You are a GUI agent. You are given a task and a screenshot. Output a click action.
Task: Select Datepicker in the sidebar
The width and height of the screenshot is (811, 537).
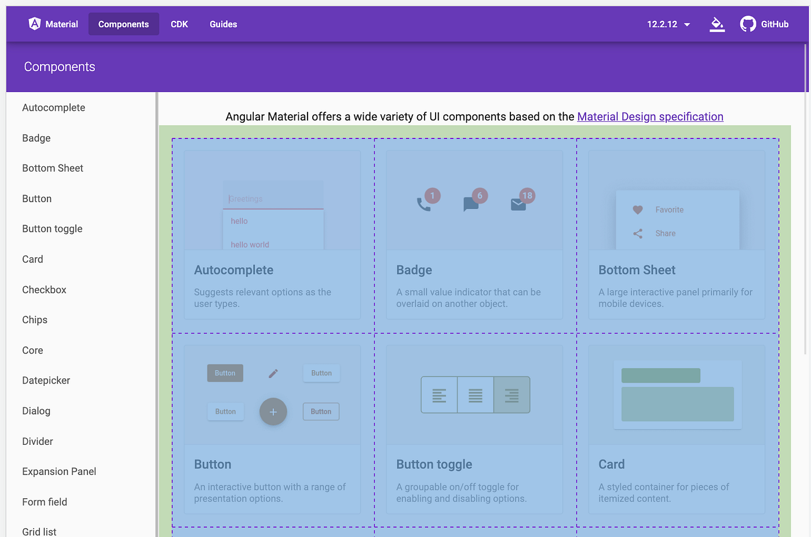coord(46,381)
